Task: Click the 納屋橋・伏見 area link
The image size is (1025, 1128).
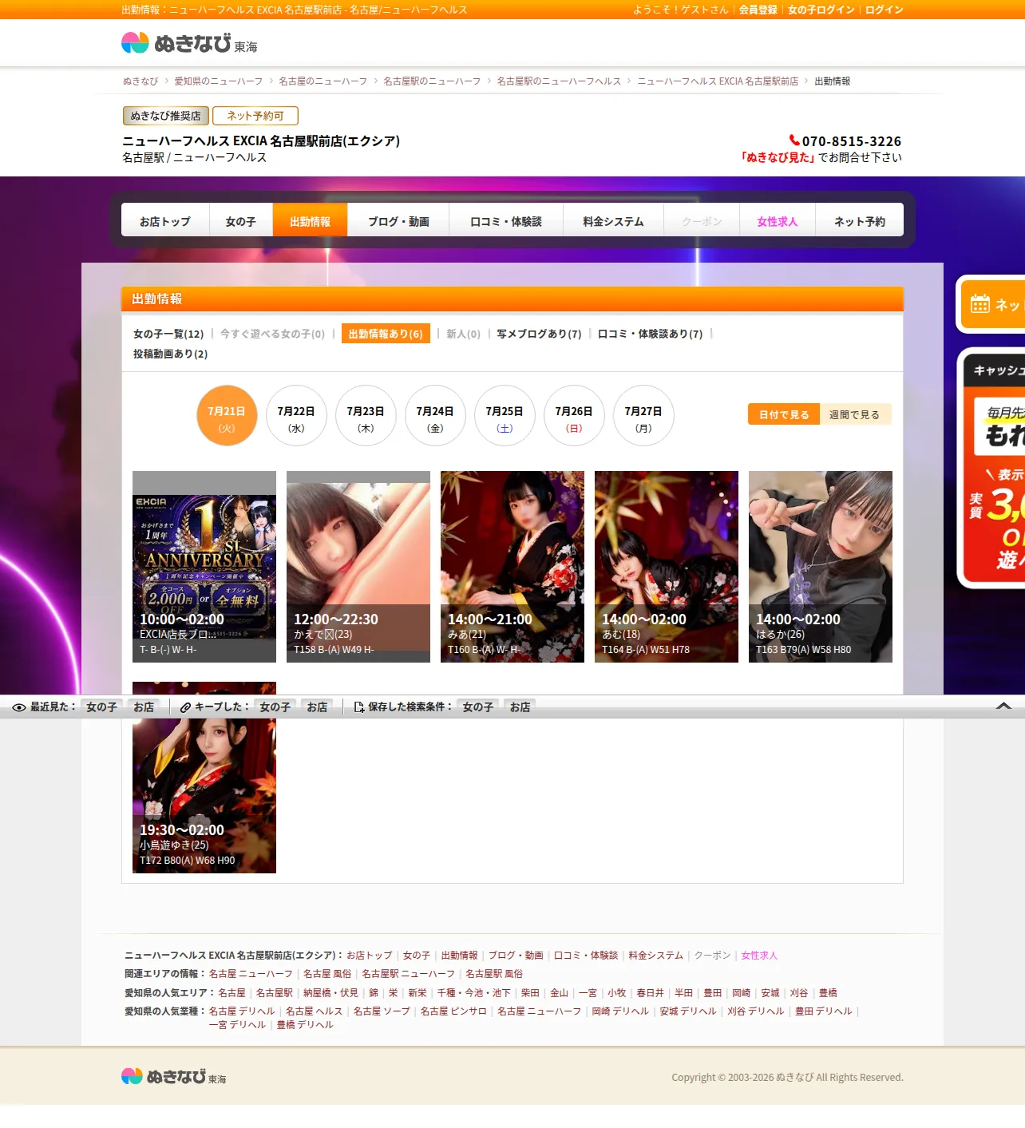Action: 330,993
